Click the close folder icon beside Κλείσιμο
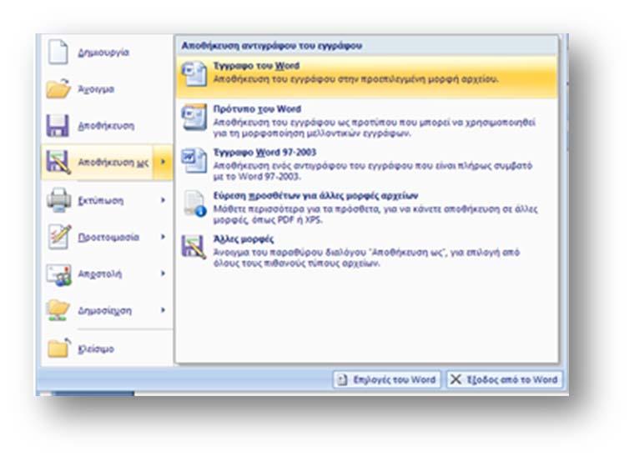 tap(59, 348)
